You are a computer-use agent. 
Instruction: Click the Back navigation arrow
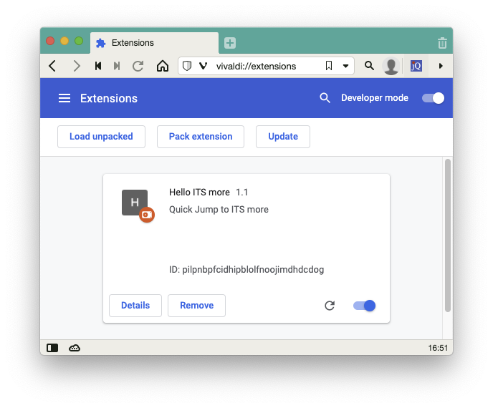click(52, 66)
